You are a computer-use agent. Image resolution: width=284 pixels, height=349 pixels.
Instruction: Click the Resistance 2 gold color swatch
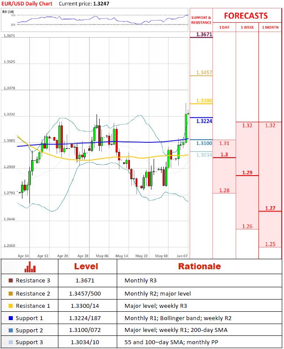(11, 293)
